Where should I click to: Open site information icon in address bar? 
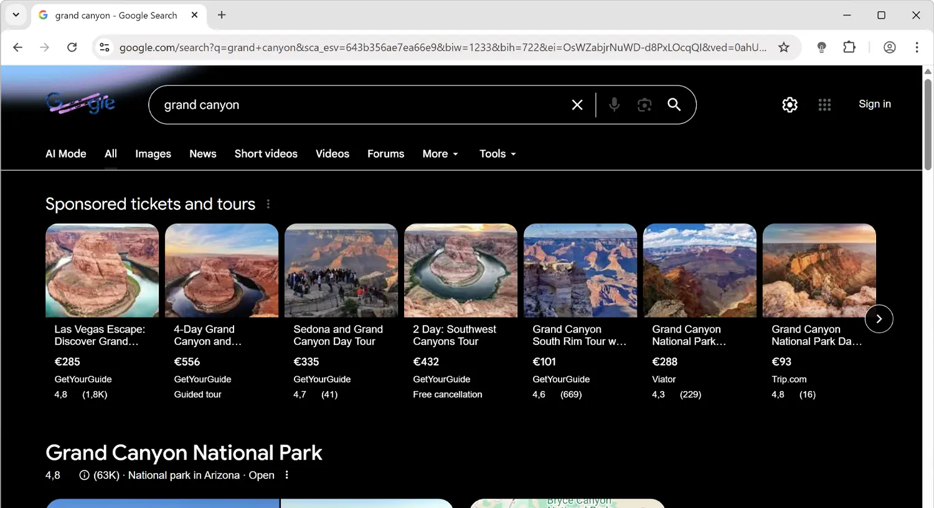[x=104, y=47]
